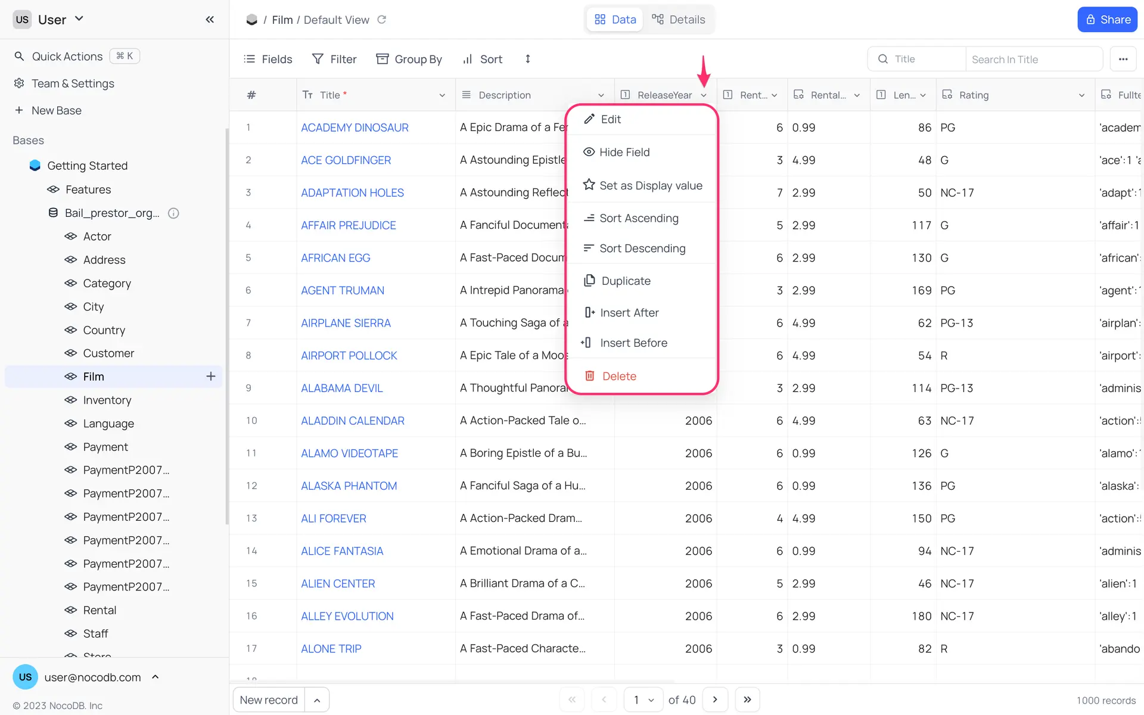
Task: Click row 16's Rating value NC-17
Action: coord(957,616)
